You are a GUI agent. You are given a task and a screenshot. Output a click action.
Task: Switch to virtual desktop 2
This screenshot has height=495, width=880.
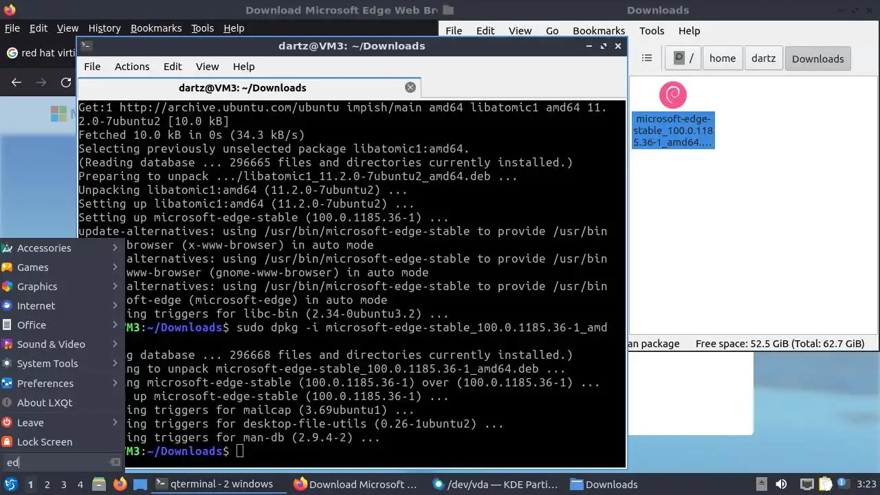click(x=47, y=484)
